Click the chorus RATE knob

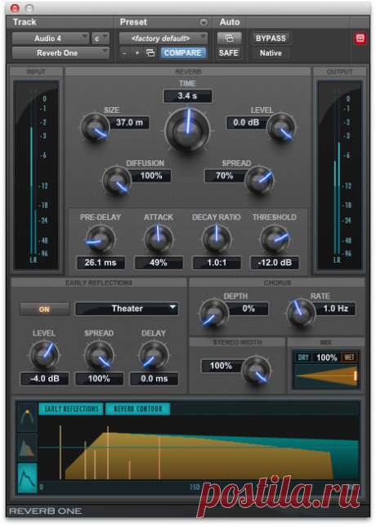[302, 313]
